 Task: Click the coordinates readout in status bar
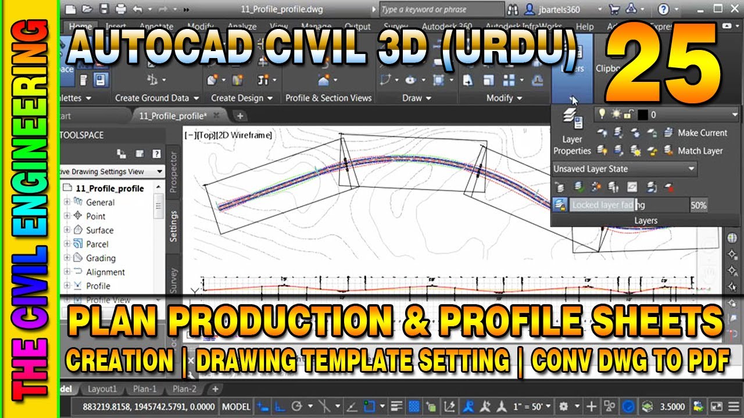149,406
